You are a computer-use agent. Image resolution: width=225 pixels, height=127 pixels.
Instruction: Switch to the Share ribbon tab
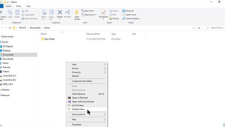(x=19, y=6)
